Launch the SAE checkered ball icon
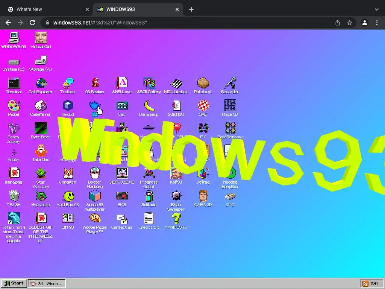 tap(203, 106)
